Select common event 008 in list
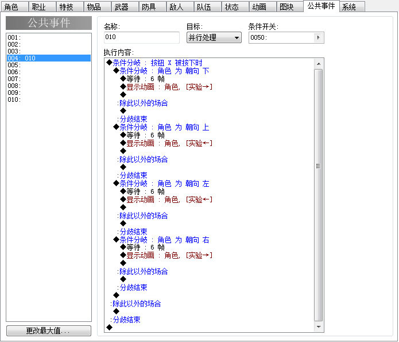Screen dimensions: 399x342 tap(49, 86)
